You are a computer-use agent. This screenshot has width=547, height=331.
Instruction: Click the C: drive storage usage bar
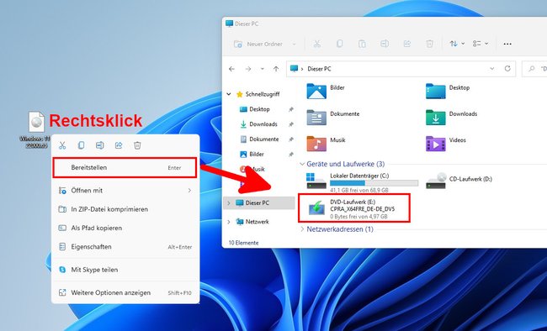coord(374,183)
